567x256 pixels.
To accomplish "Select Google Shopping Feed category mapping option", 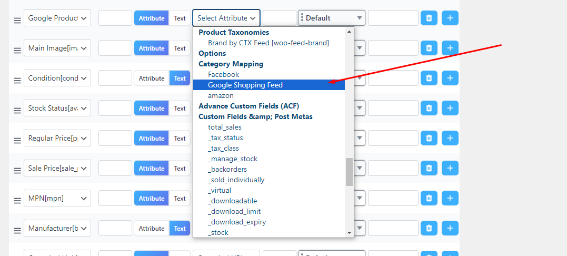I will click(245, 85).
